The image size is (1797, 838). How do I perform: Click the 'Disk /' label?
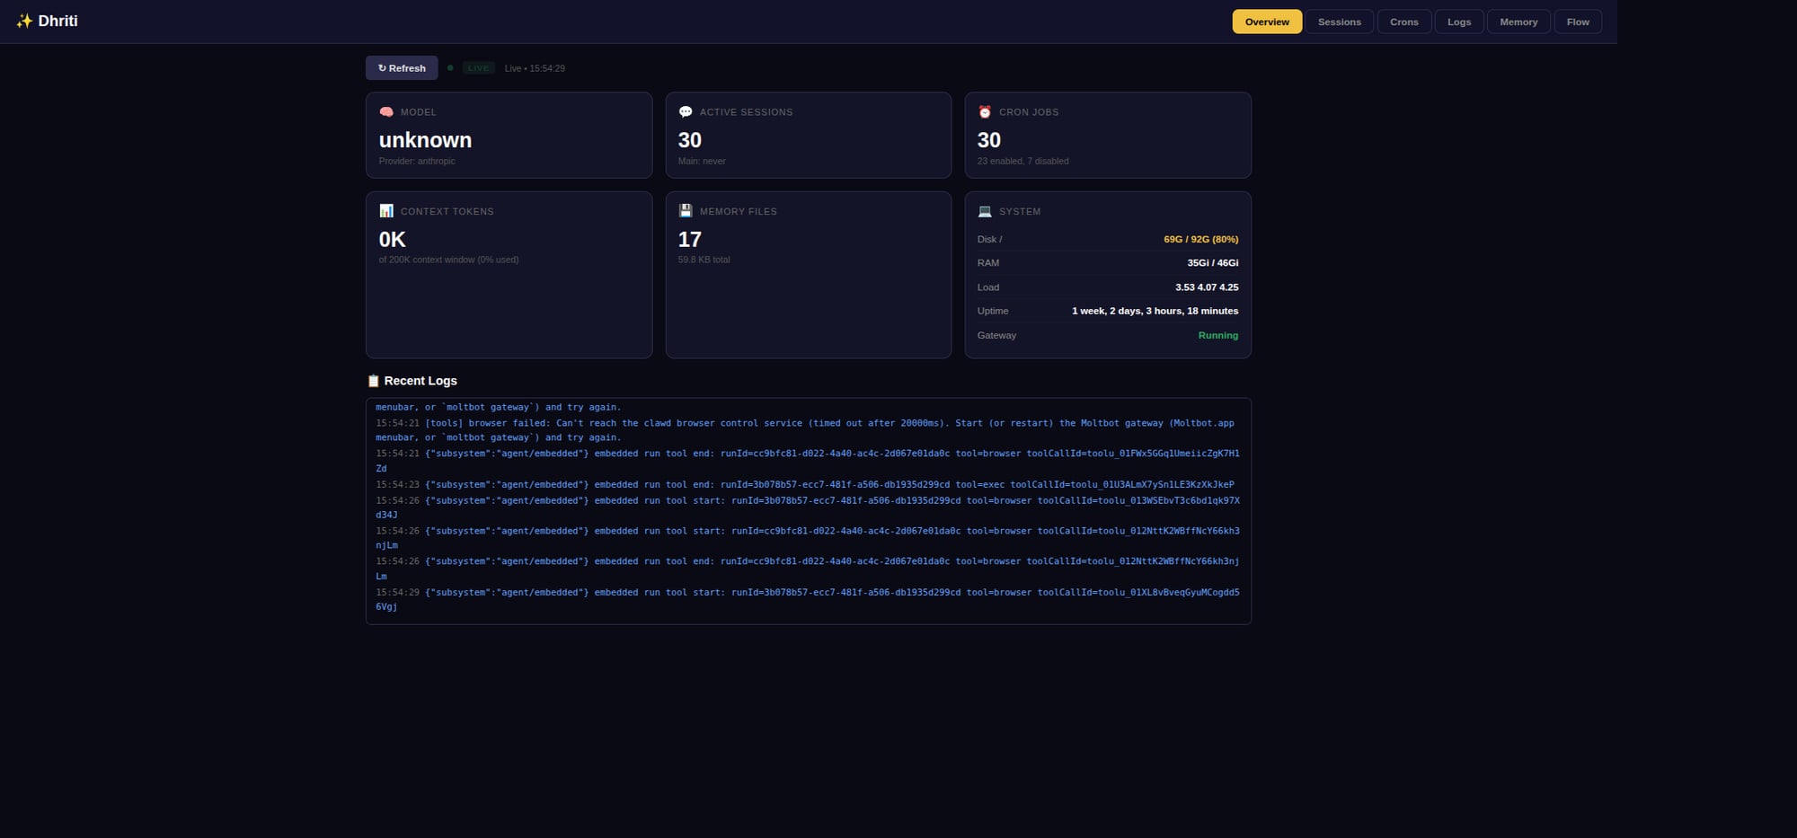point(989,240)
